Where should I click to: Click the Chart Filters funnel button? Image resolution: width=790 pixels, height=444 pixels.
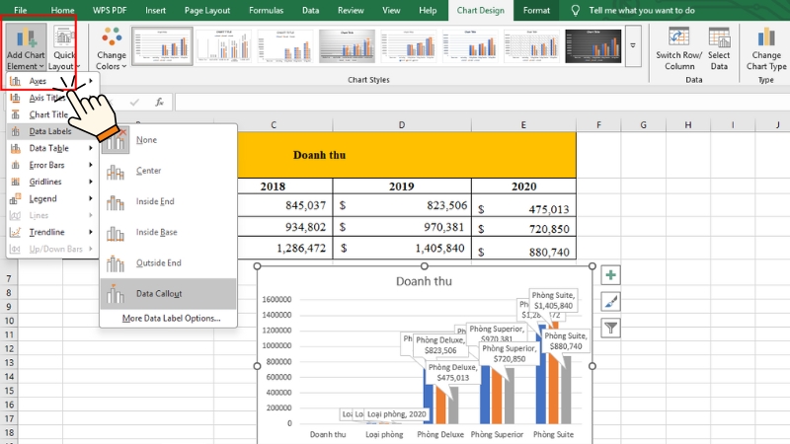(610, 329)
